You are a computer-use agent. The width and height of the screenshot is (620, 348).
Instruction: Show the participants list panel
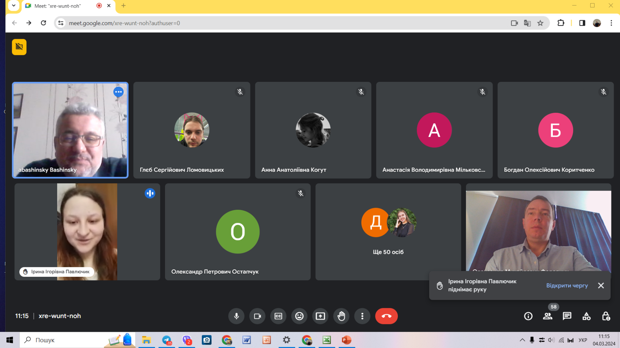click(547, 316)
